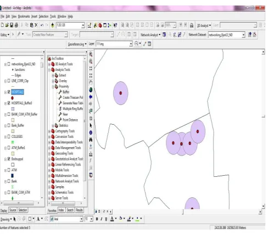
Task: Apply italic text formatting
Action: click(101, 219)
